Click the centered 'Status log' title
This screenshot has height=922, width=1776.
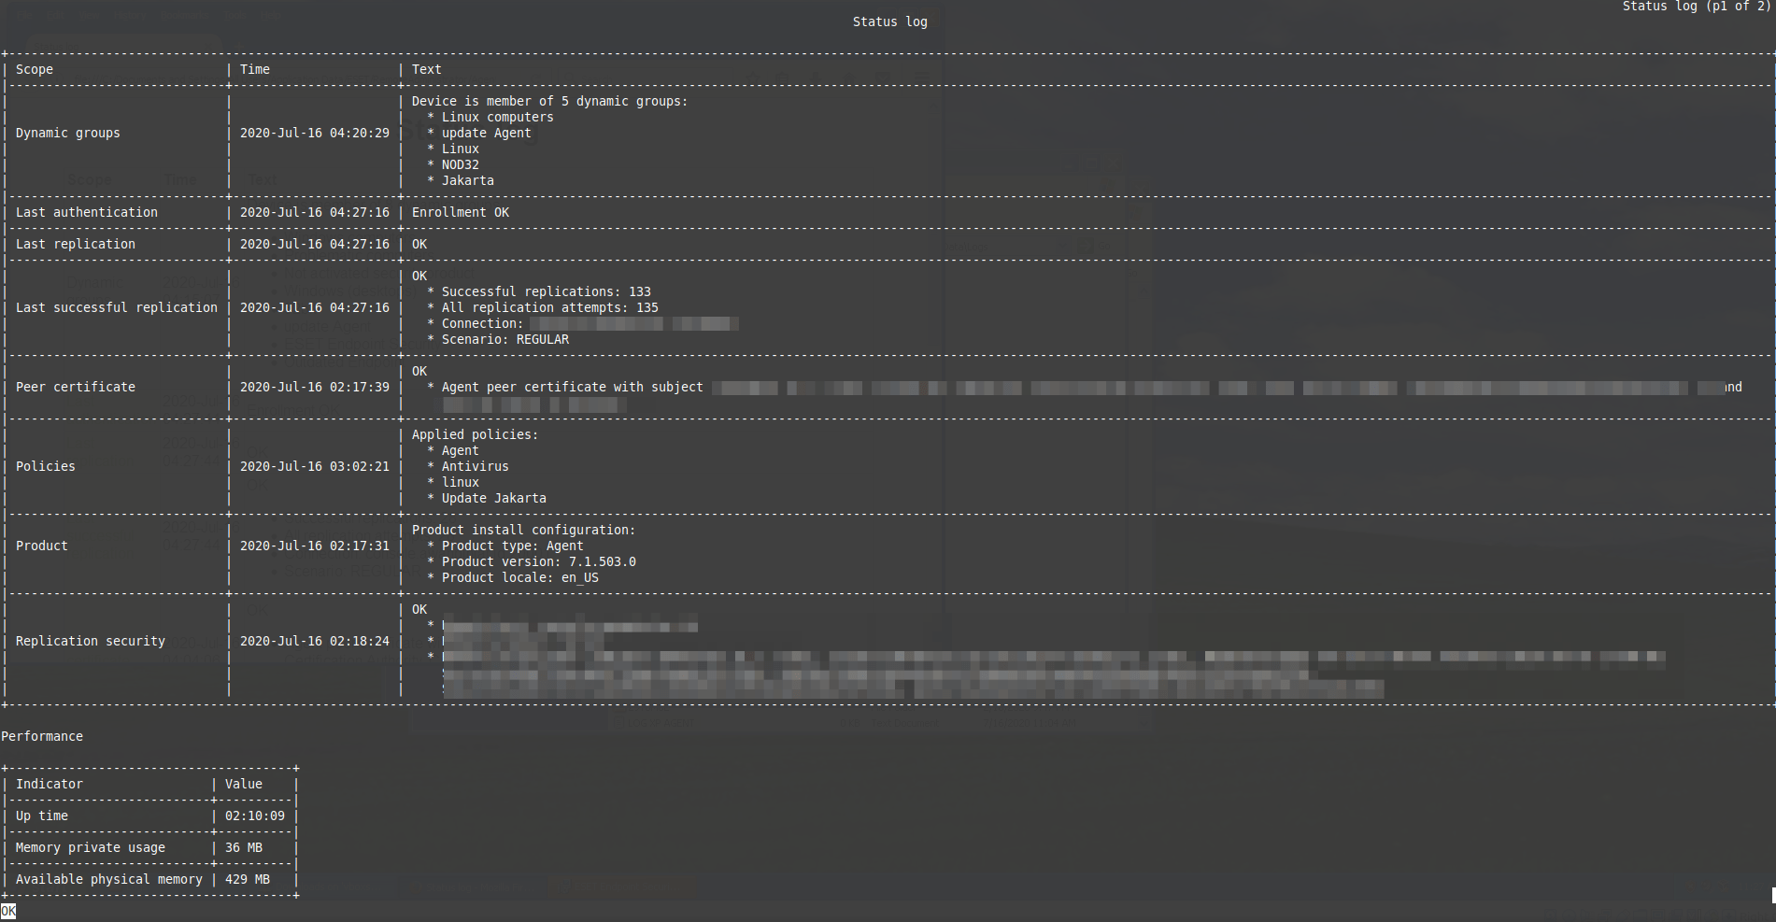889,21
